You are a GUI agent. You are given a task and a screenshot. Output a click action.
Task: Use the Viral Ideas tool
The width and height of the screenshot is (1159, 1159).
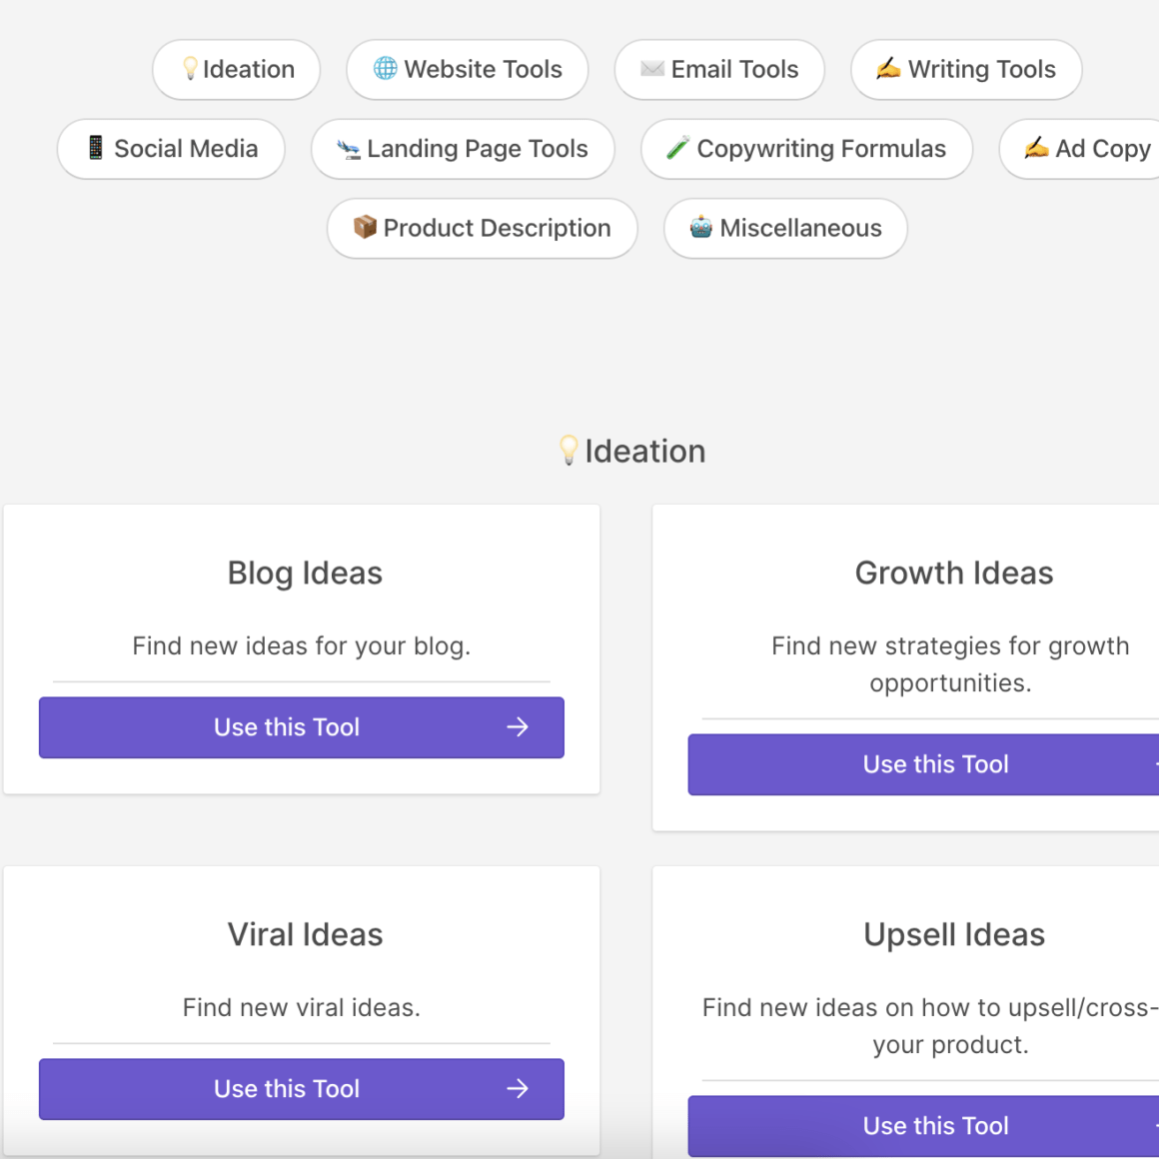pyautogui.click(x=301, y=1089)
